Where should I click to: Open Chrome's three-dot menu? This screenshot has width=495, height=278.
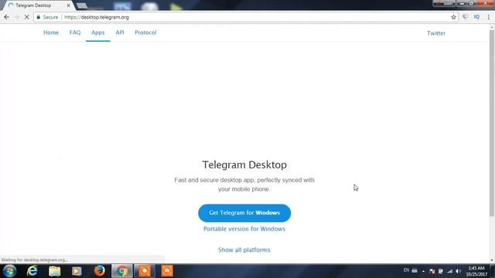(488, 17)
